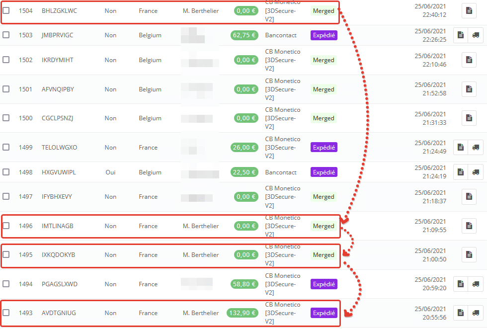
Task: Click order reference AFVNQIPBY
Action: tap(58, 89)
